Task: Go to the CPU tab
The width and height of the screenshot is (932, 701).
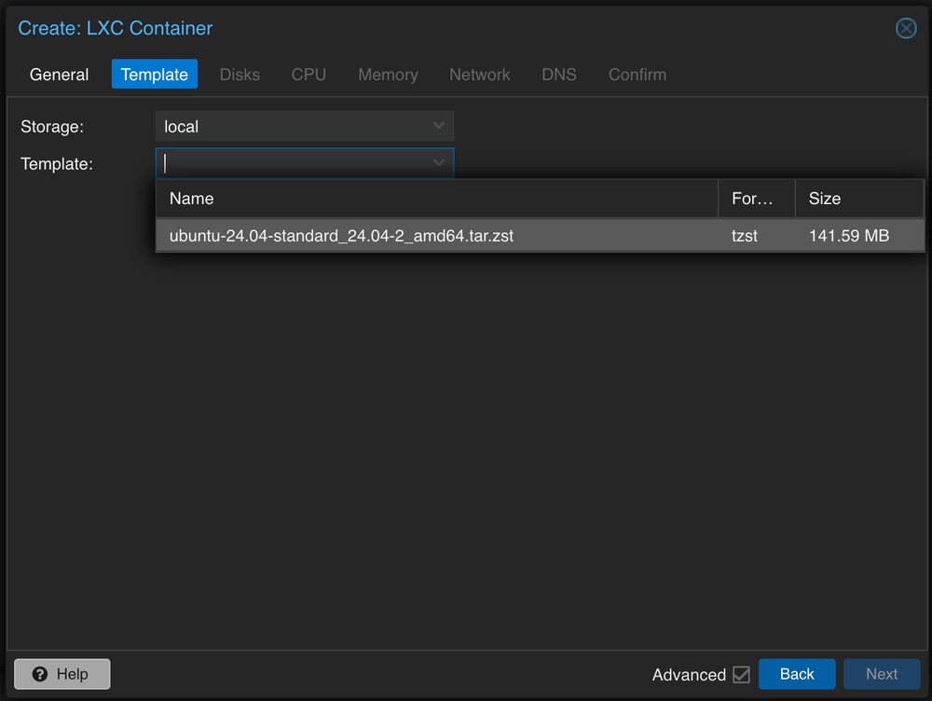Action: pos(308,75)
